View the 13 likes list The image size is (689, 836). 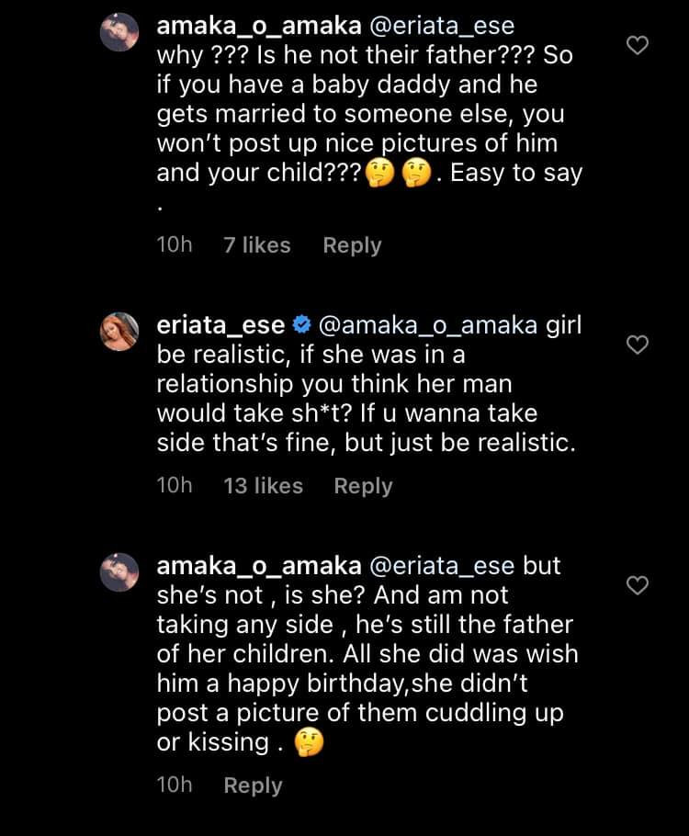coord(263,486)
